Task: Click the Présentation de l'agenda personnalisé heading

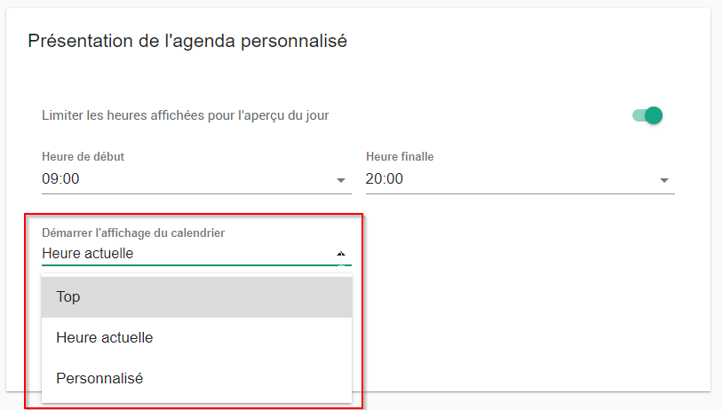Action: (187, 41)
